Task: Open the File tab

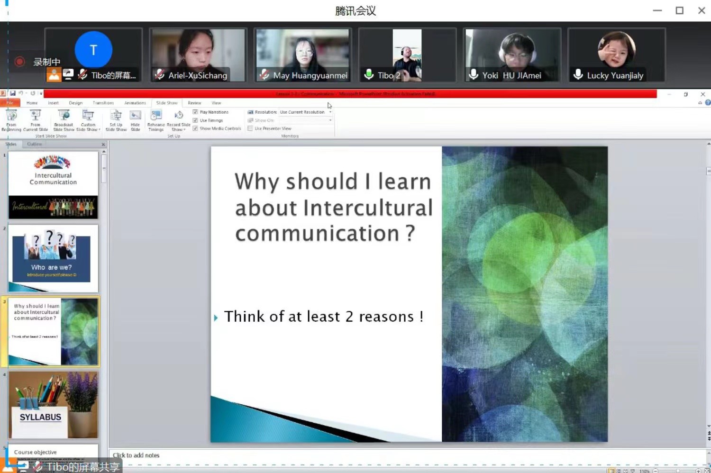Action: click(9, 103)
